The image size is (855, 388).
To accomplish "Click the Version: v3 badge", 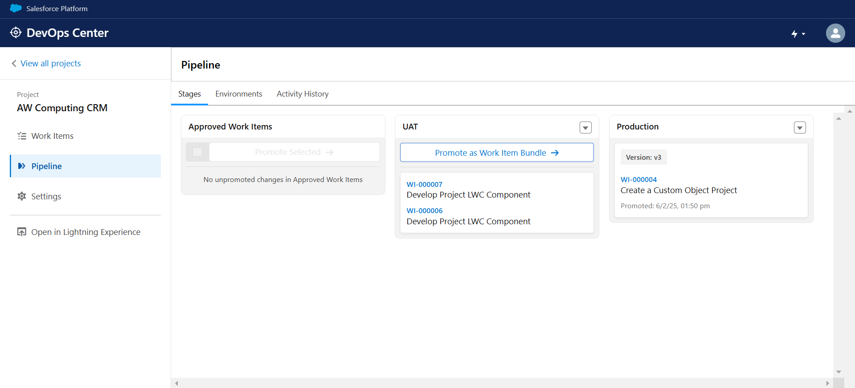I will (643, 157).
